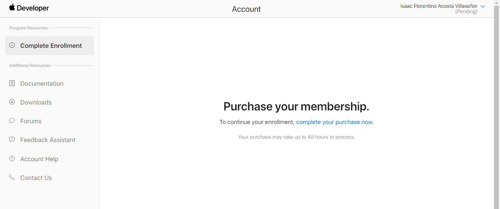Go to the Downloads text link
Screen dimensions: 500x209
click(x=36, y=102)
